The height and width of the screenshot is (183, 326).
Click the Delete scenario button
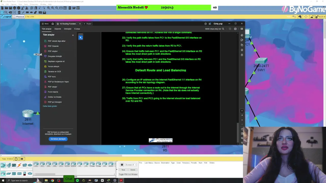(133, 170)
